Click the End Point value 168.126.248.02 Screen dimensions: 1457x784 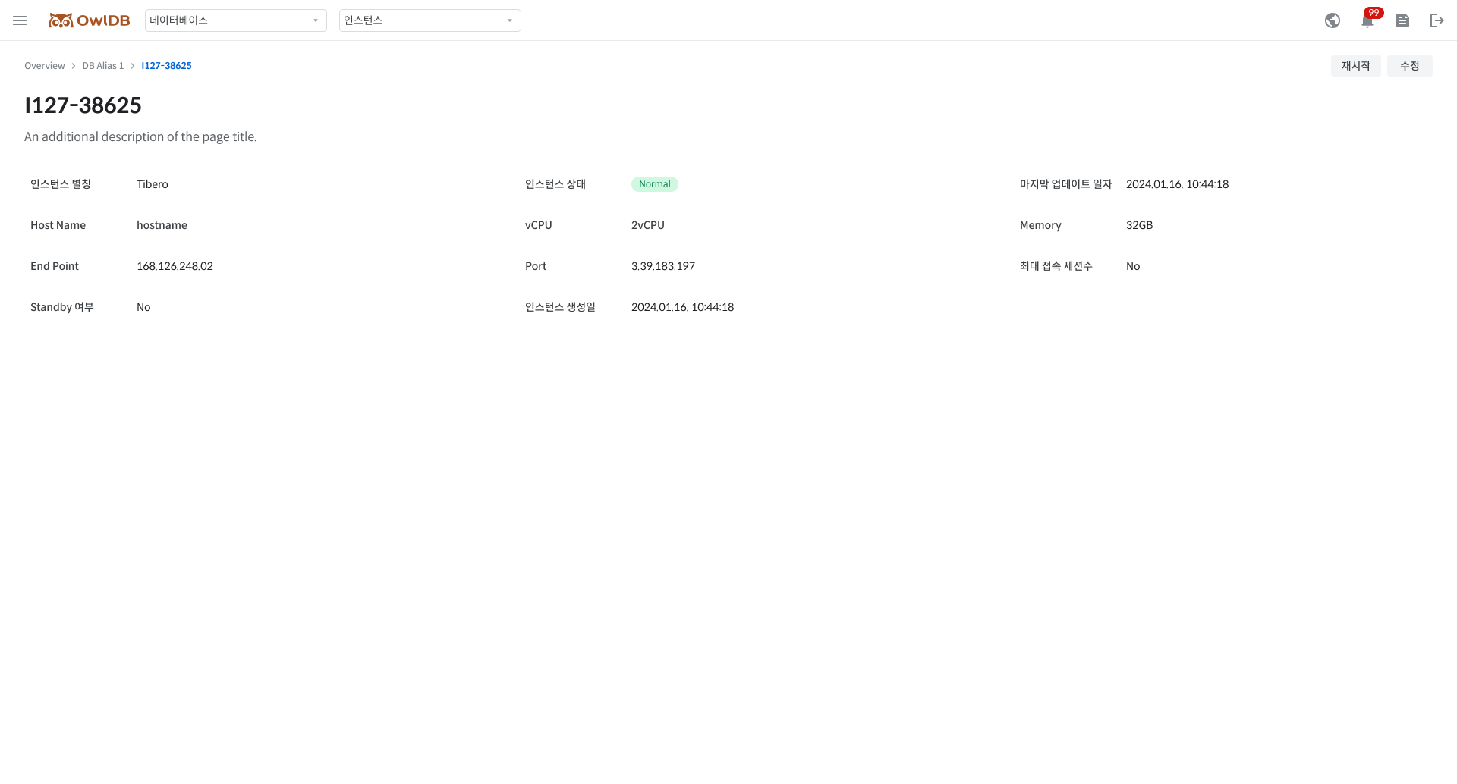pyautogui.click(x=175, y=266)
